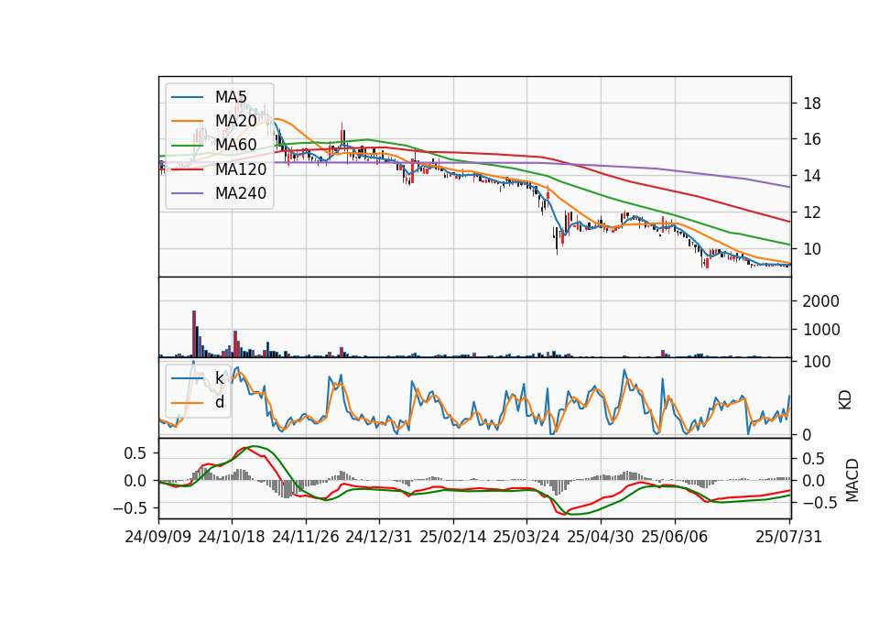The image size is (879, 632).
Task: Click the MA240 legend label
Action: pos(241,193)
